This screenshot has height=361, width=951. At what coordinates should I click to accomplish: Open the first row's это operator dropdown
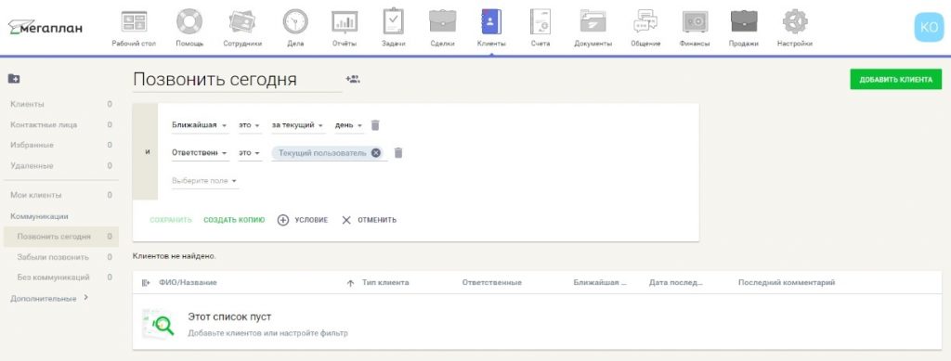[249, 125]
